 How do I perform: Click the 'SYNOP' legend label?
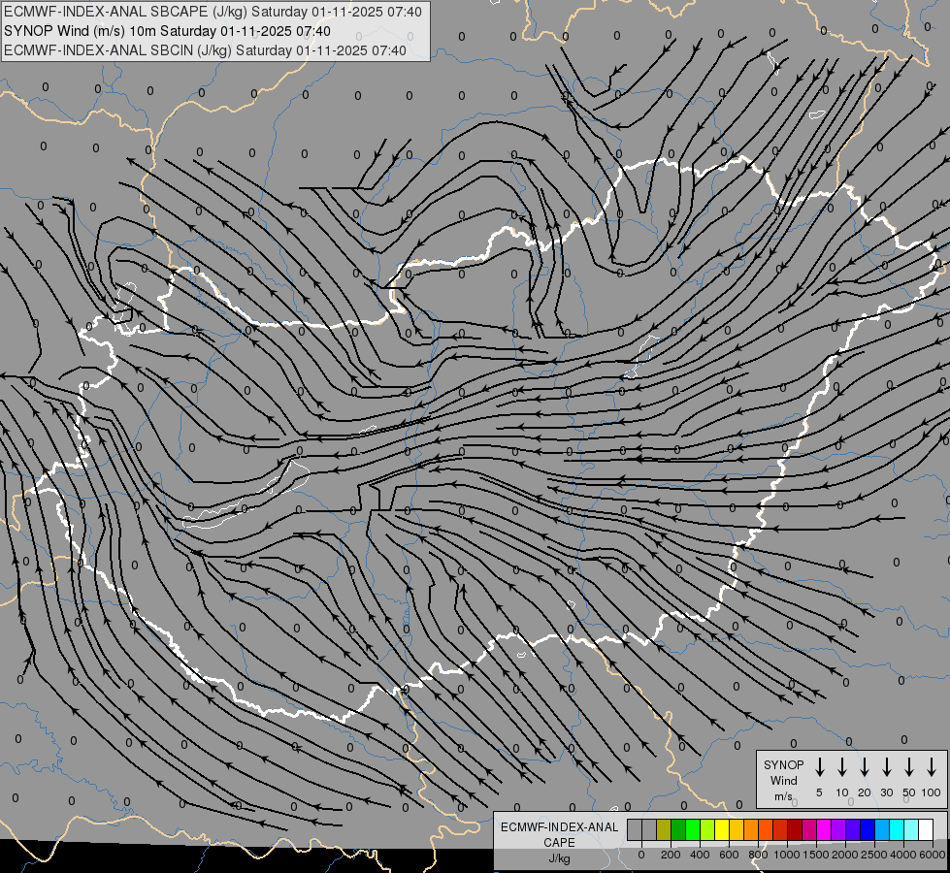coord(783,764)
